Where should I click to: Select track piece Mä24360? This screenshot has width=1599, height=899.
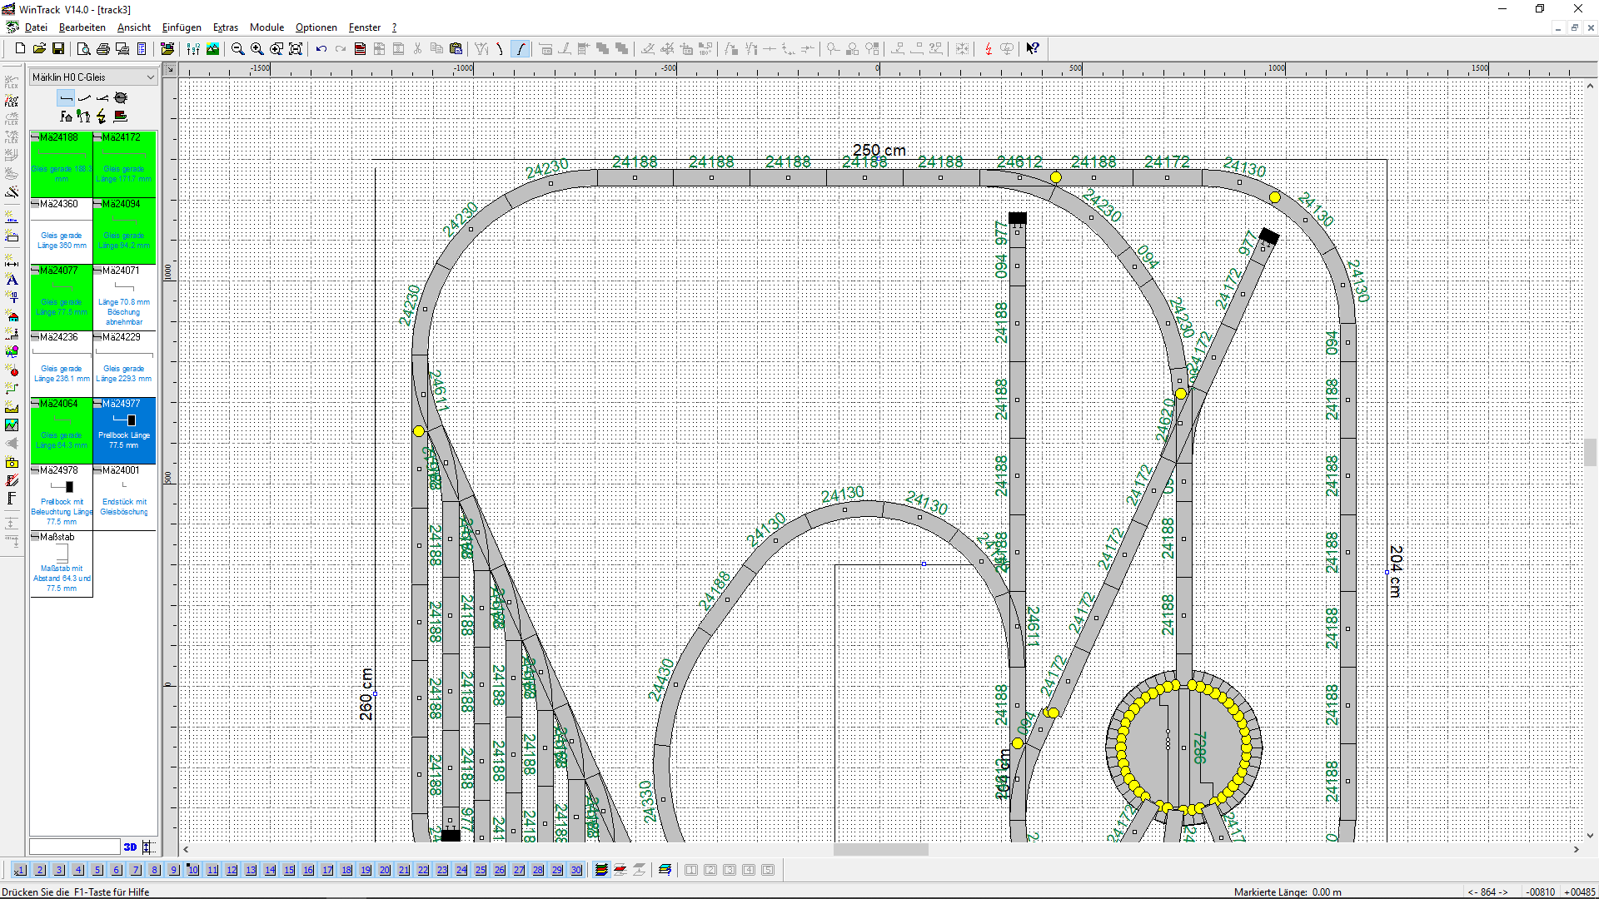point(62,231)
